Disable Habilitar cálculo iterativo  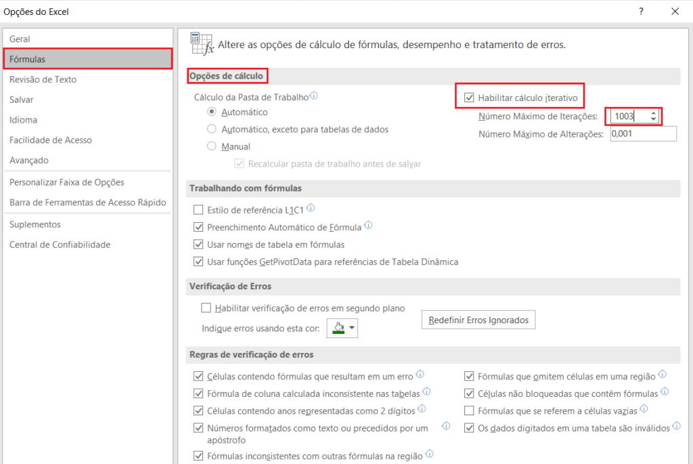pyautogui.click(x=470, y=96)
